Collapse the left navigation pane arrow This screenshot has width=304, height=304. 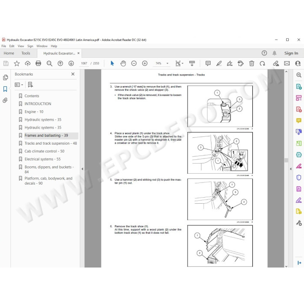[82, 169]
